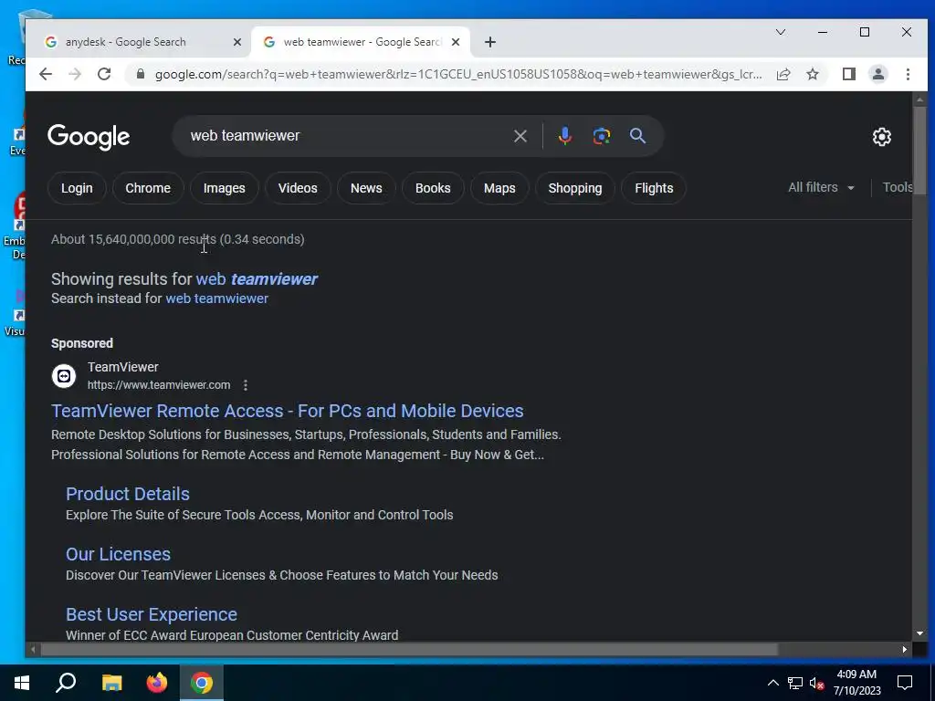The image size is (935, 701).
Task: Open Chrome tab search dropdown
Action: pyautogui.click(x=780, y=32)
